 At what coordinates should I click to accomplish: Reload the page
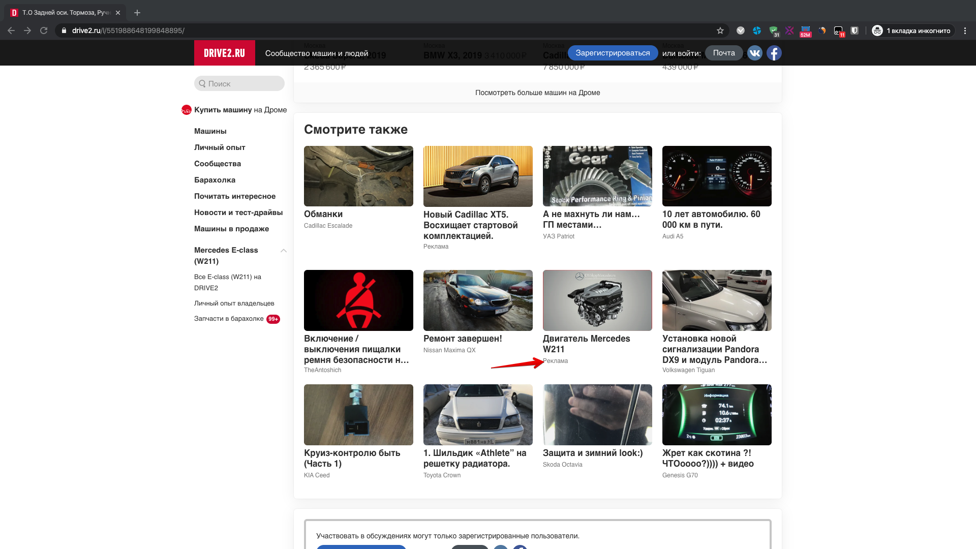(43, 30)
